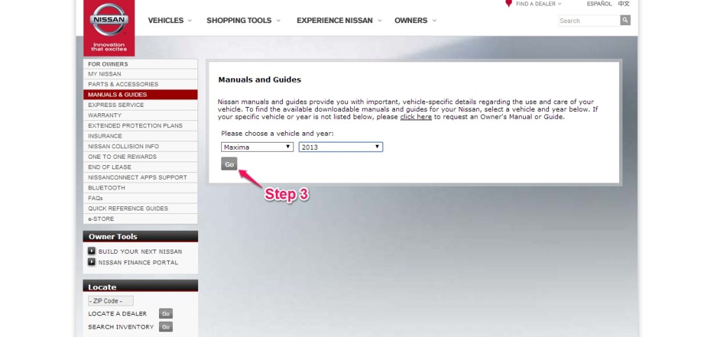Open the Vehicles menu
This screenshot has width=717, height=337.
click(169, 20)
